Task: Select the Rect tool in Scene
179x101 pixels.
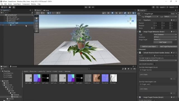Action: (x=37, y=29)
